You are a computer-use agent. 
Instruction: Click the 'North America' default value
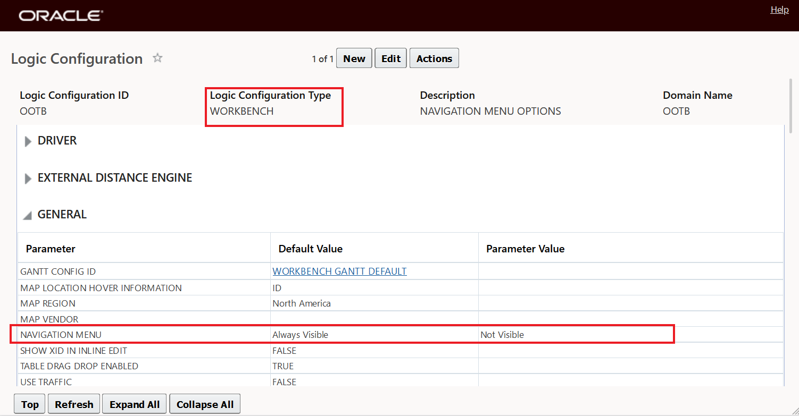point(302,303)
